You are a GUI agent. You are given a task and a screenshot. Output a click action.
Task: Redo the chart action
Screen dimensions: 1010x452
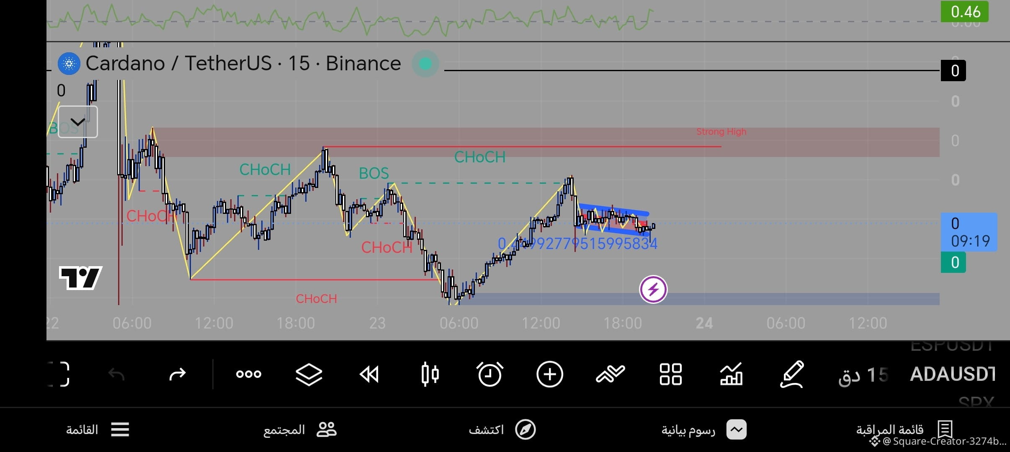pos(177,374)
